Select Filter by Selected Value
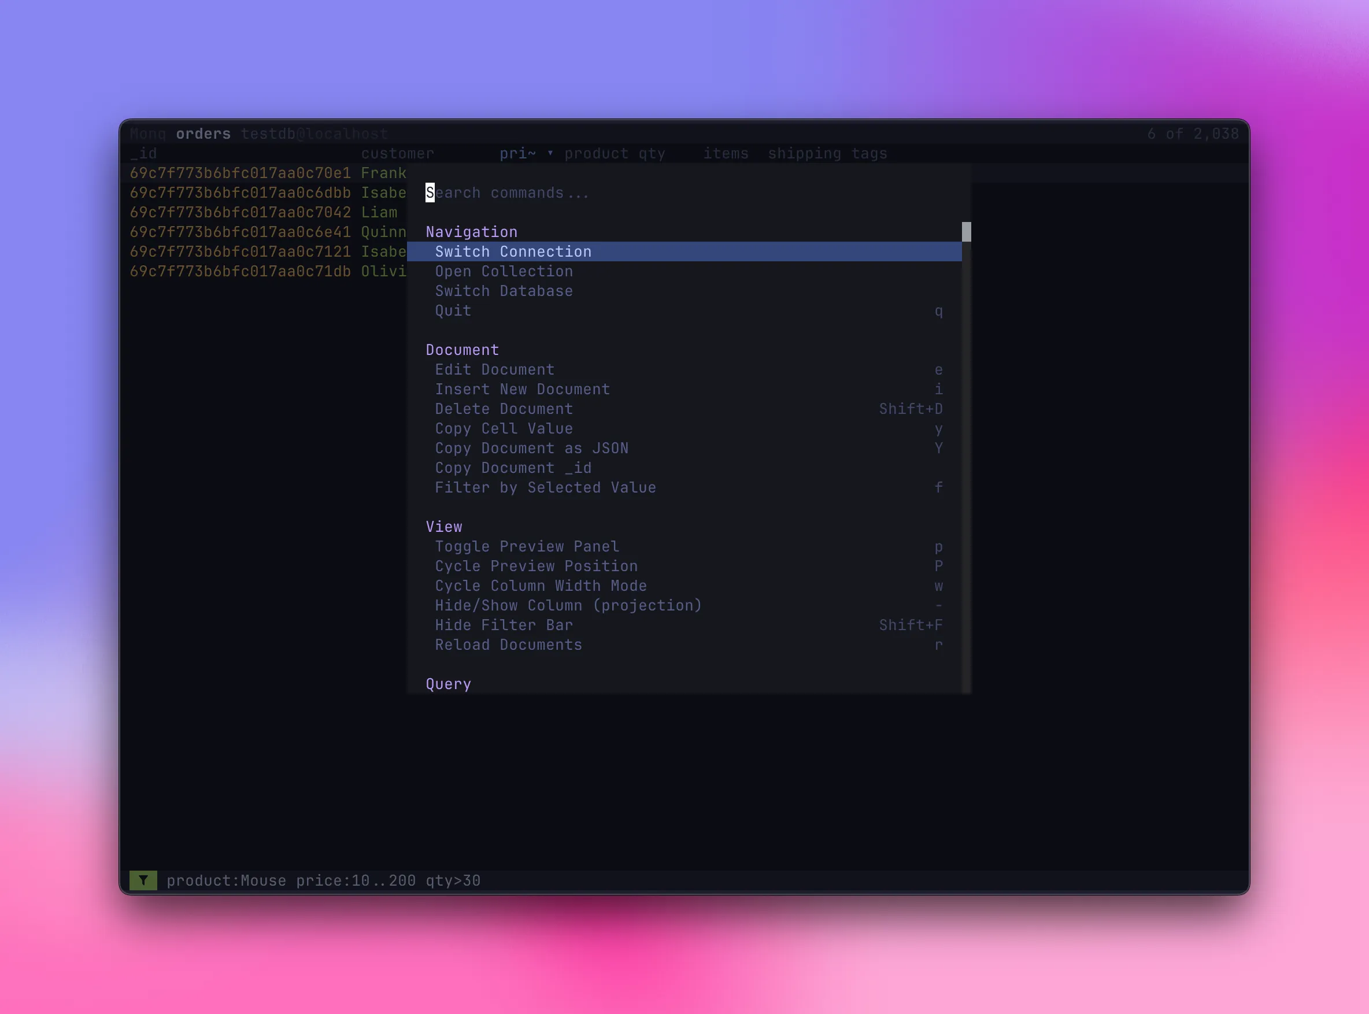Viewport: 1369px width, 1014px height. (684, 487)
